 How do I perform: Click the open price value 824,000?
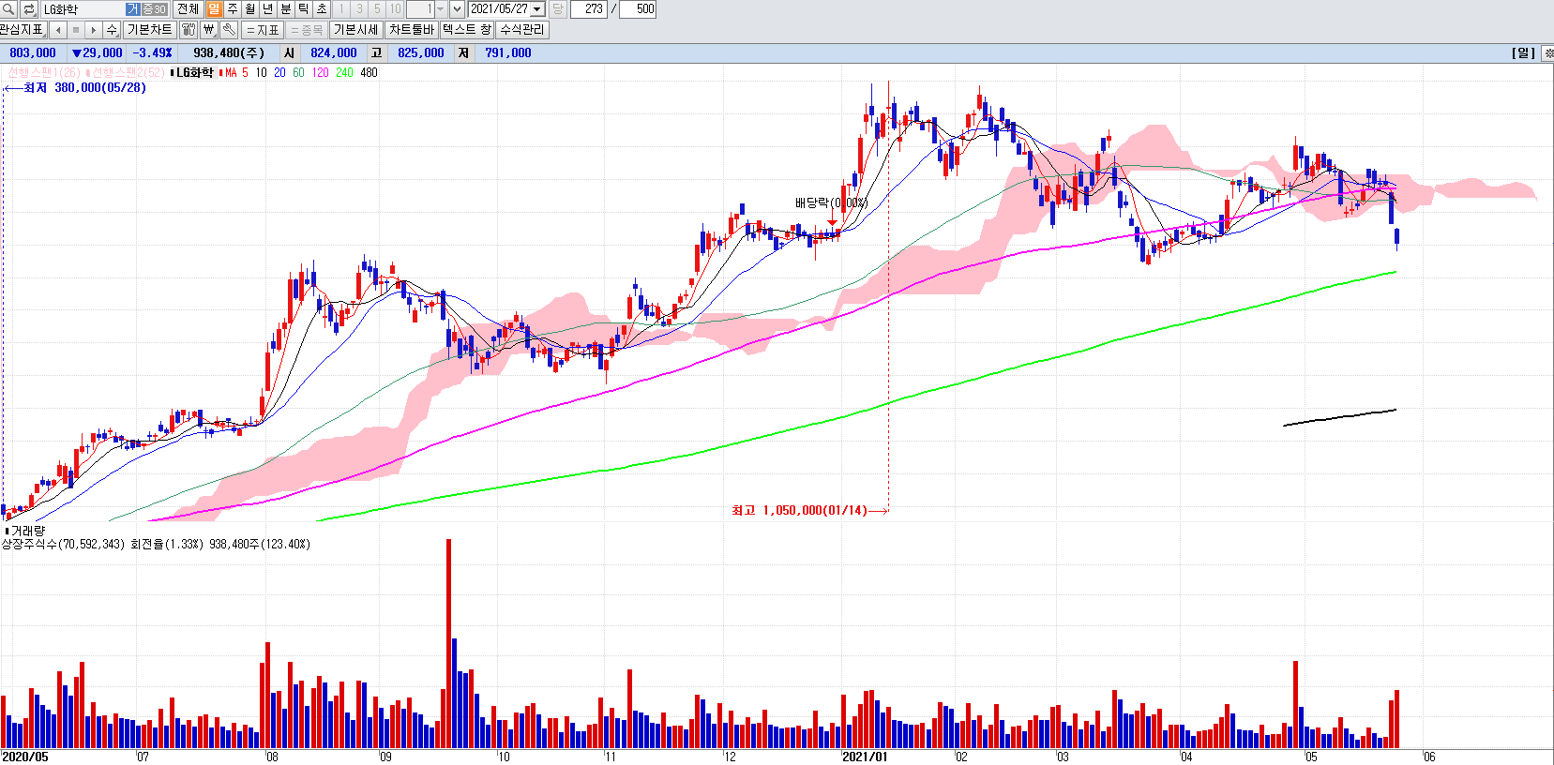[334, 53]
